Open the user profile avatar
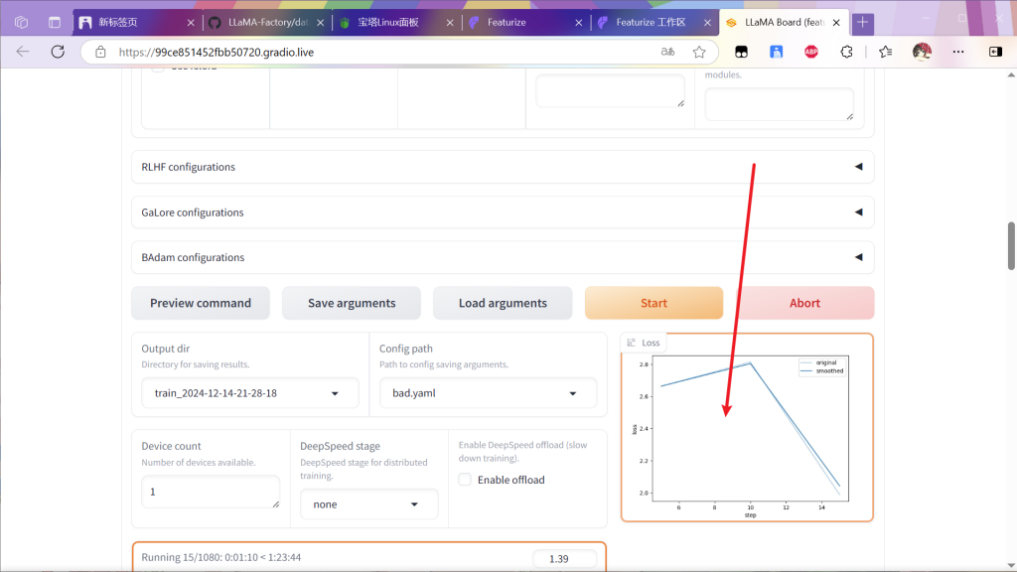 (x=922, y=52)
